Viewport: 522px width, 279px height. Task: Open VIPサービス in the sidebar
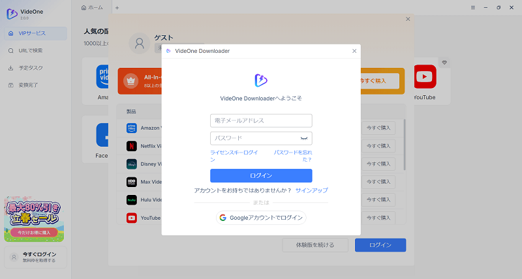click(x=36, y=33)
